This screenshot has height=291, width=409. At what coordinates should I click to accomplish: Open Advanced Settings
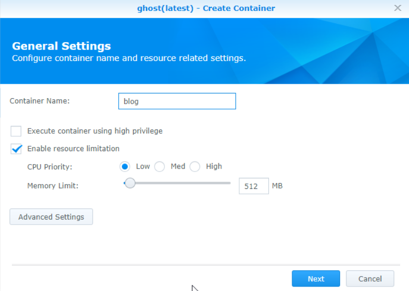pyautogui.click(x=51, y=217)
